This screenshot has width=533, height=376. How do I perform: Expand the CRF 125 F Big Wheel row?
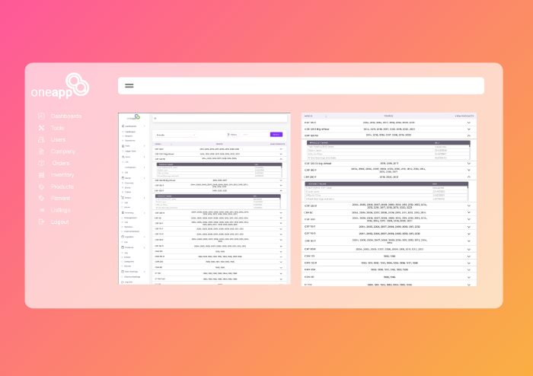469,129
